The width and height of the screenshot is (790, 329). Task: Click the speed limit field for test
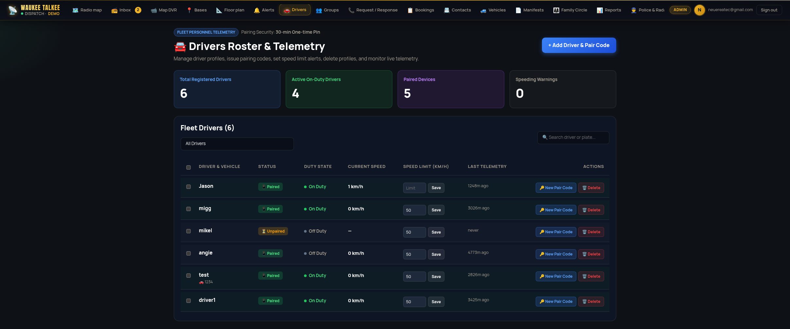point(414,277)
